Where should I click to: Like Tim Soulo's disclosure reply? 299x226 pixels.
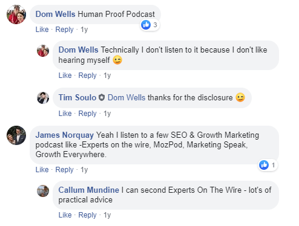65,114
